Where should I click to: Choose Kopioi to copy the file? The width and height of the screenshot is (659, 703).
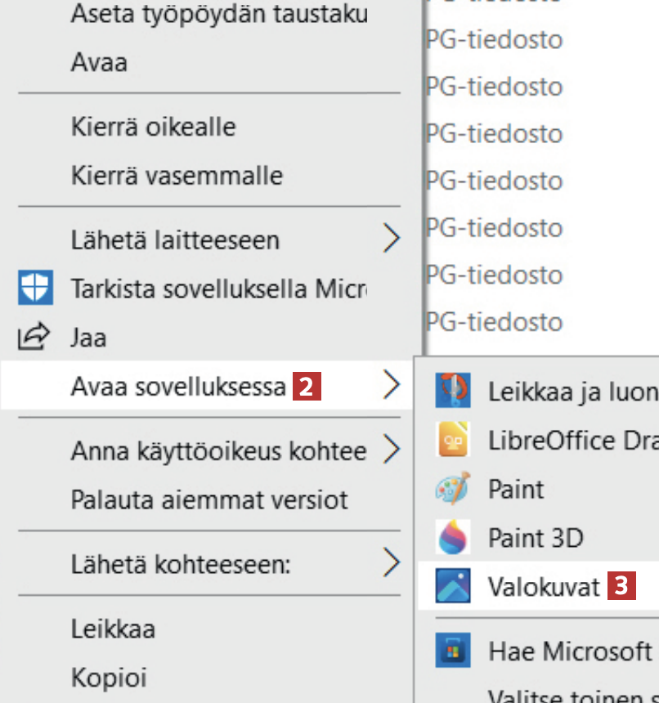pos(108,678)
